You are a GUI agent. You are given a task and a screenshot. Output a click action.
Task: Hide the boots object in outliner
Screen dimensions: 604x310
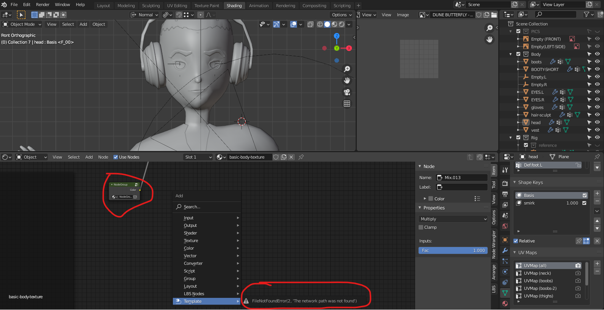pyautogui.click(x=597, y=62)
